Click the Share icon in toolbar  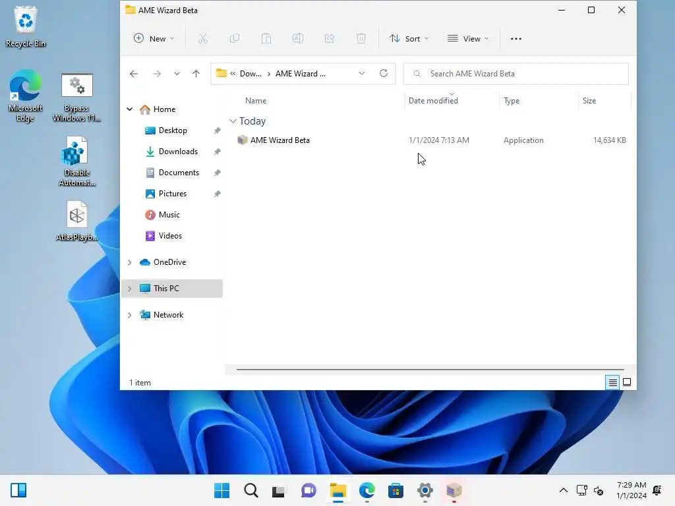(x=330, y=39)
